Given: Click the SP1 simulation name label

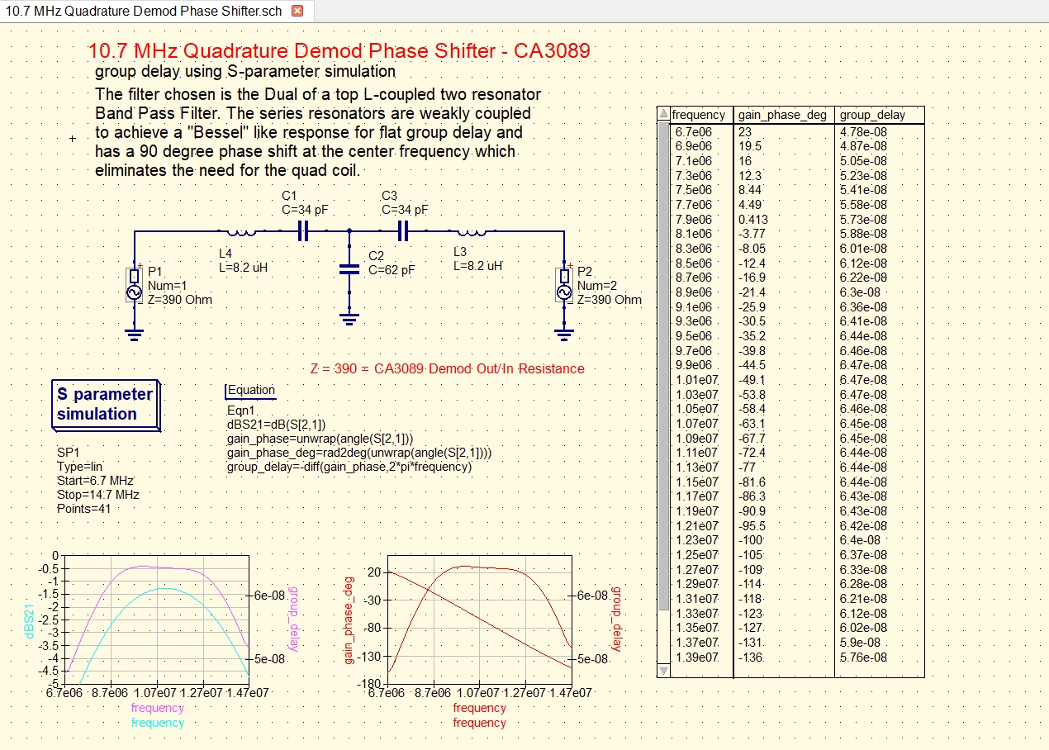Looking at the screenshot, I should click(x=68, y=452).
